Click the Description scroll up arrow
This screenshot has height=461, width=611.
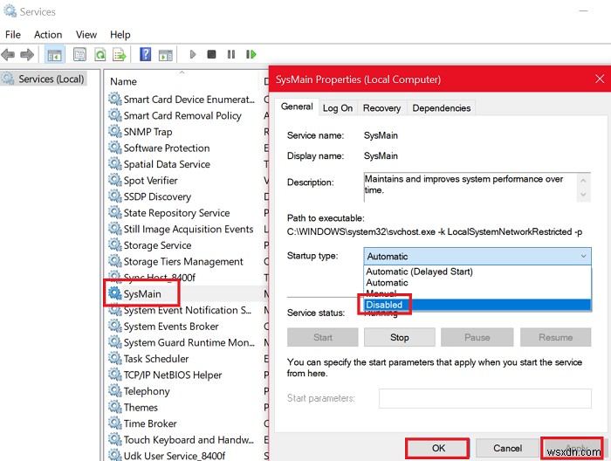point(583,181)
